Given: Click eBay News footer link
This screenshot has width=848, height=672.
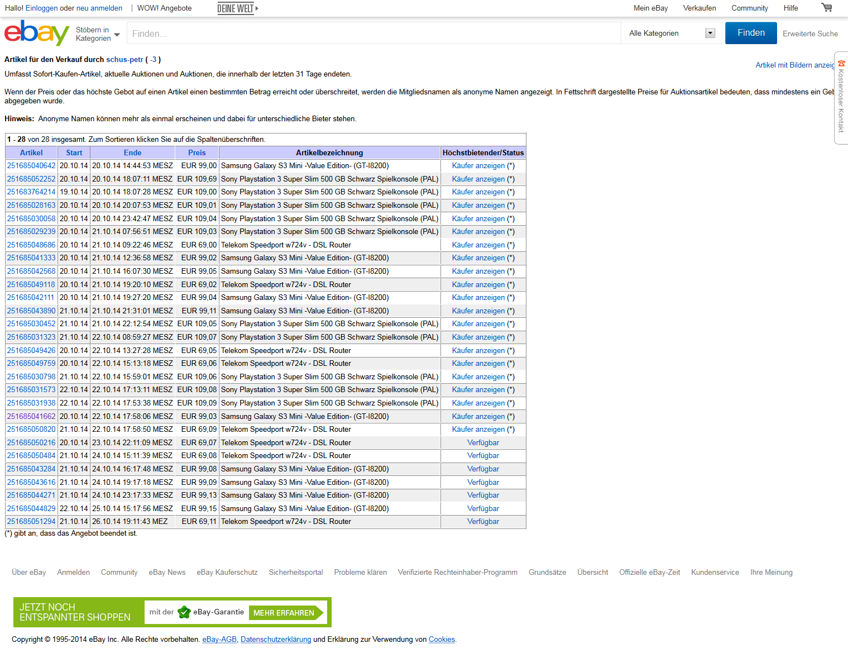Looking at the screenshot, I should [167, 573].
